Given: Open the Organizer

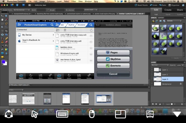Looking at the screenshot, I should [x=174, y=5].
